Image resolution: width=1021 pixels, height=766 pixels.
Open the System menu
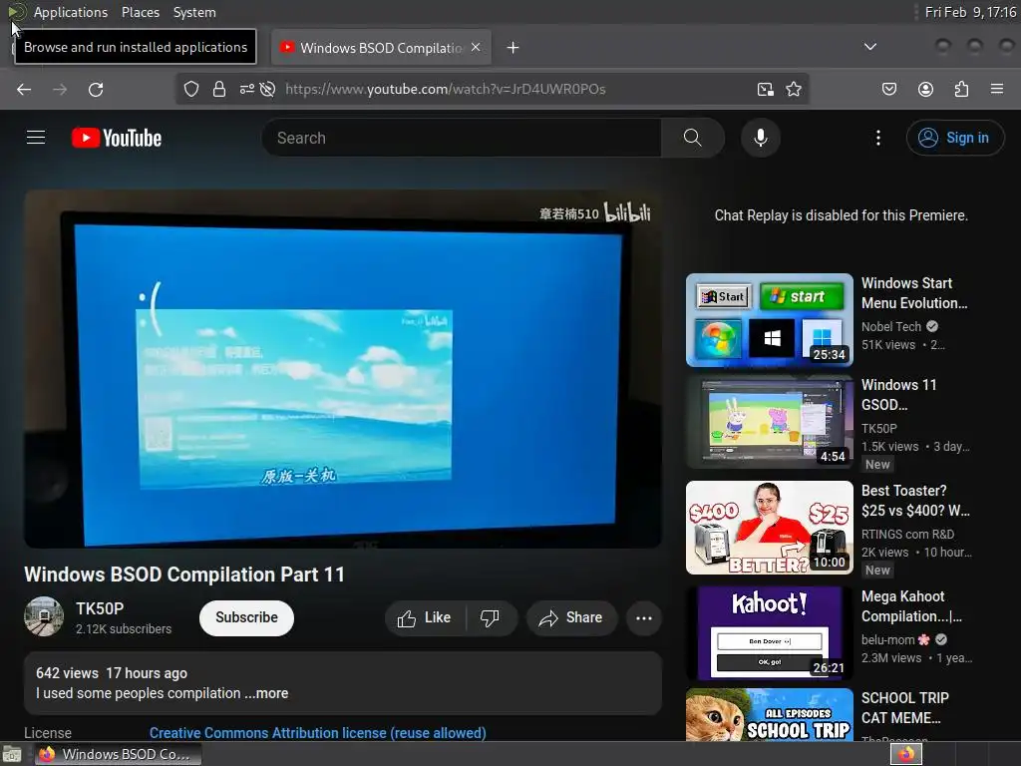194,12
